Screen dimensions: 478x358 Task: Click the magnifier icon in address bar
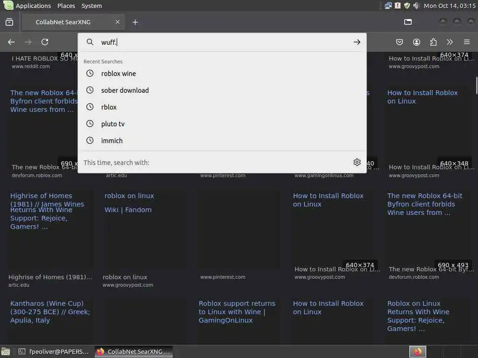90,42
